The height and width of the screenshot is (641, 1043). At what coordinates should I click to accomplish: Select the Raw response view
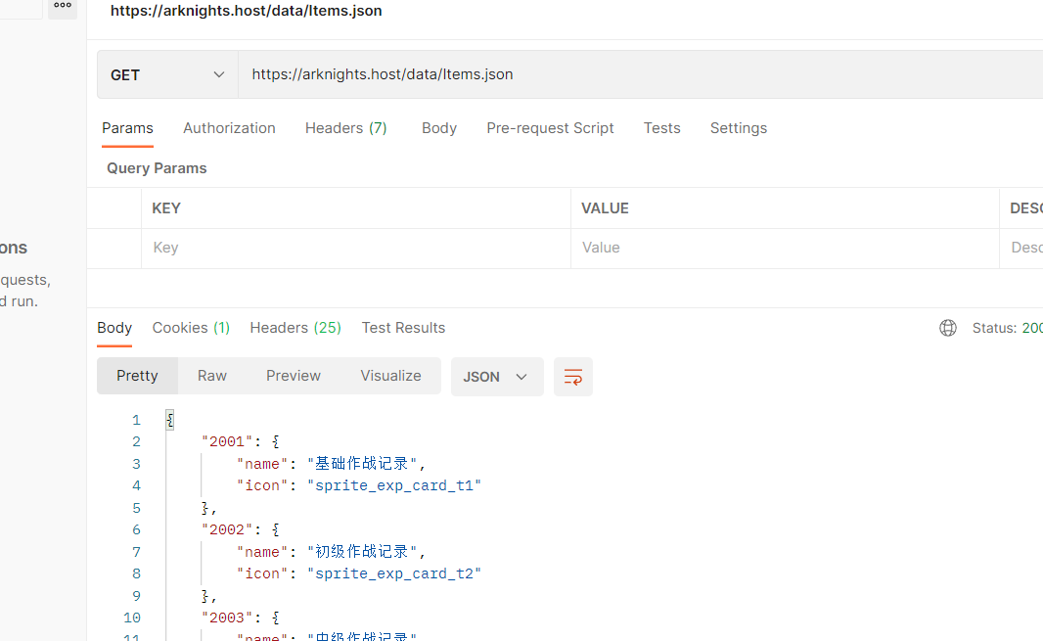click(x=211, y=376)
